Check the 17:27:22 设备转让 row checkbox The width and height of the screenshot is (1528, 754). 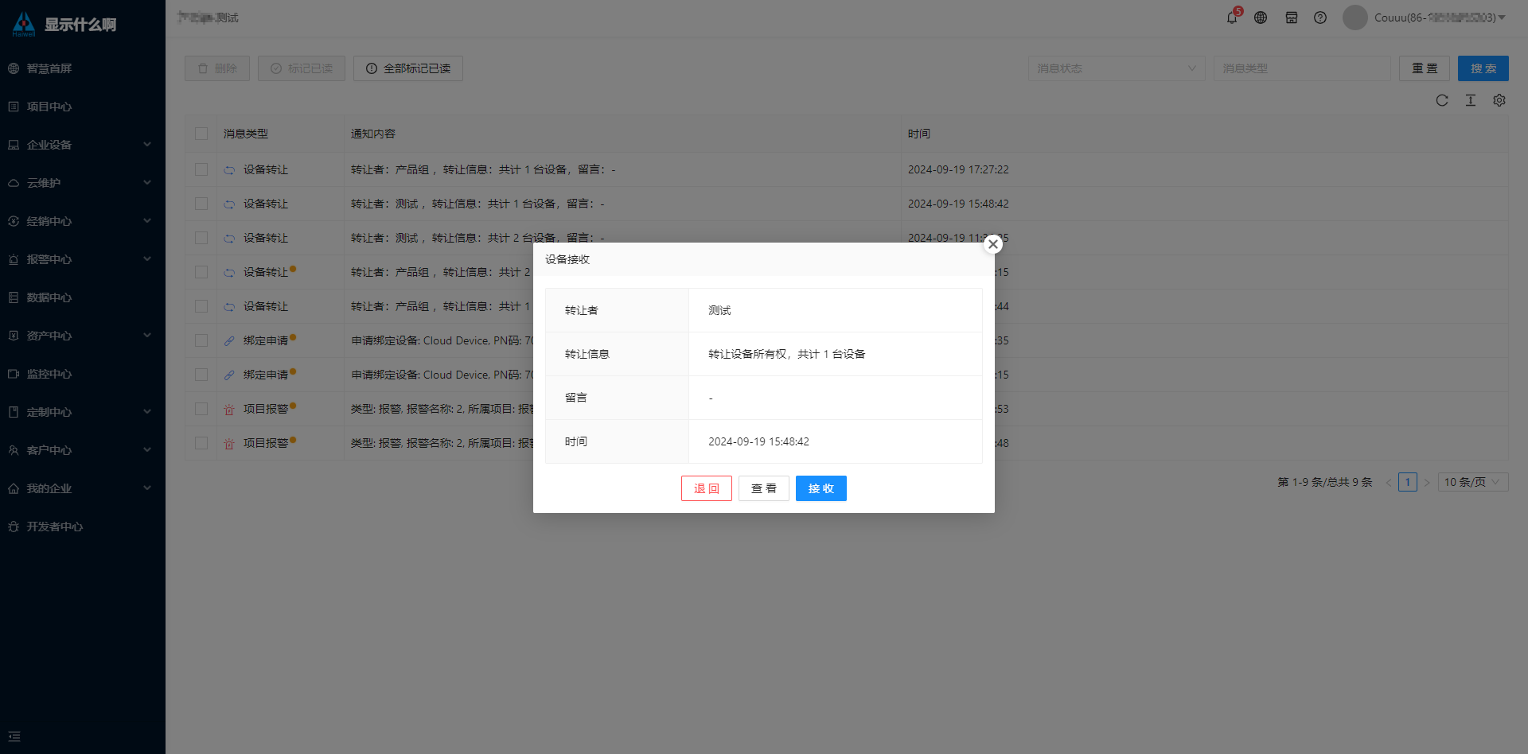201,169
